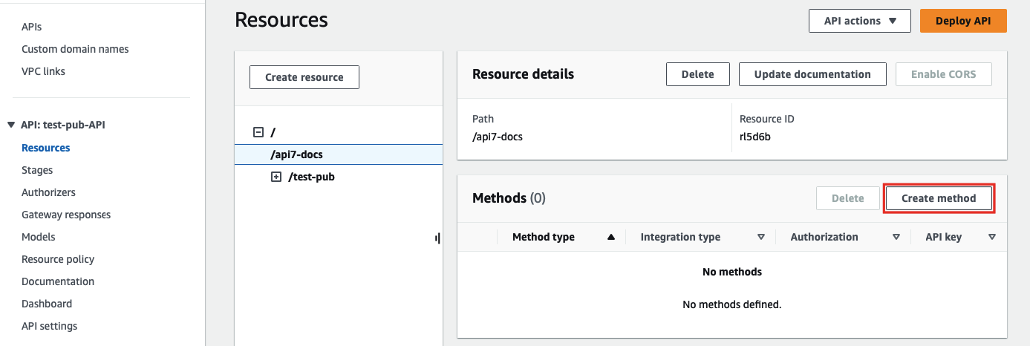Click Create resource button

(304, 77)
